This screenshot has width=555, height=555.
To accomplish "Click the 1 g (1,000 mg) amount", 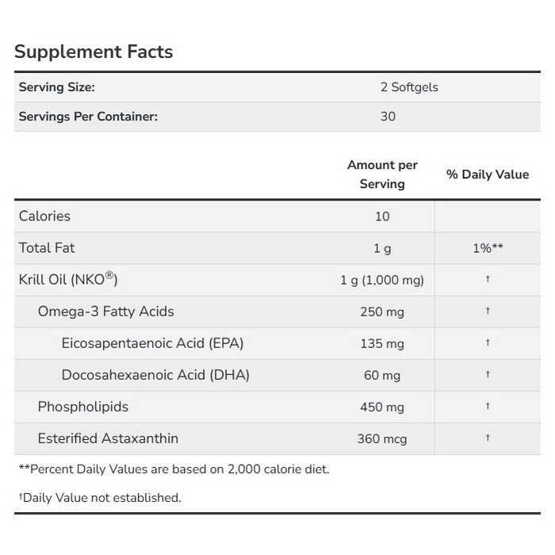I will [x=382, y=280].
